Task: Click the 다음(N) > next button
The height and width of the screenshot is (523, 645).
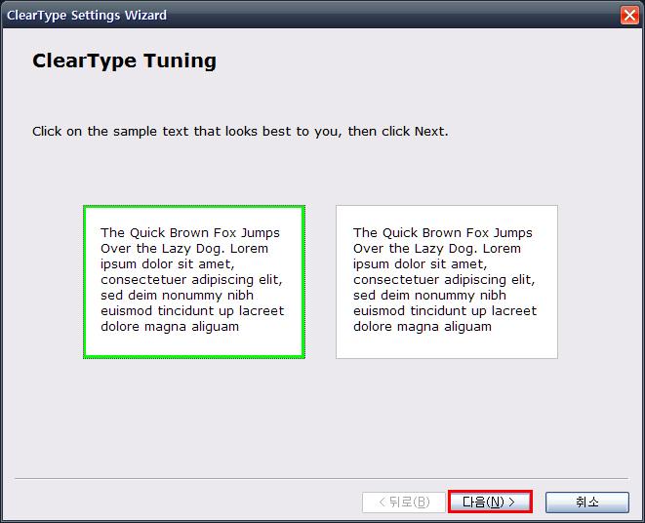Action: coord(490,502)
